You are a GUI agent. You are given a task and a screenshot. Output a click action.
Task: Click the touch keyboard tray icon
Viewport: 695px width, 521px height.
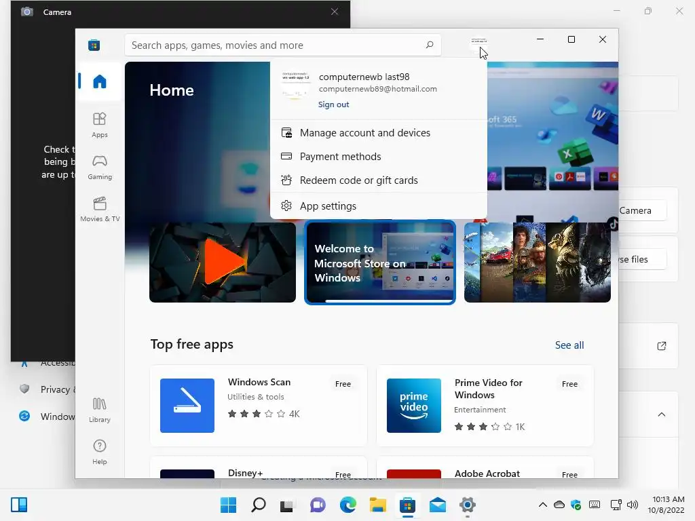coord(595,505)
